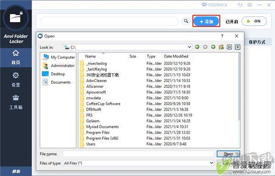Select the Golaem folder
Screen dimensions: 275x176
coord(93,121)
